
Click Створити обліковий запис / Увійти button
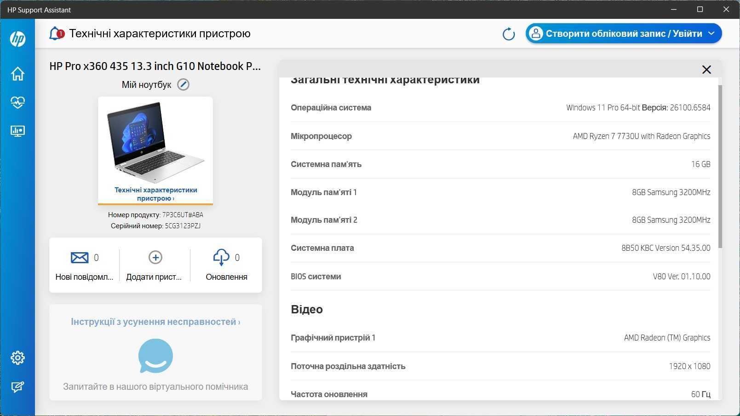click(x=624, y=34)
